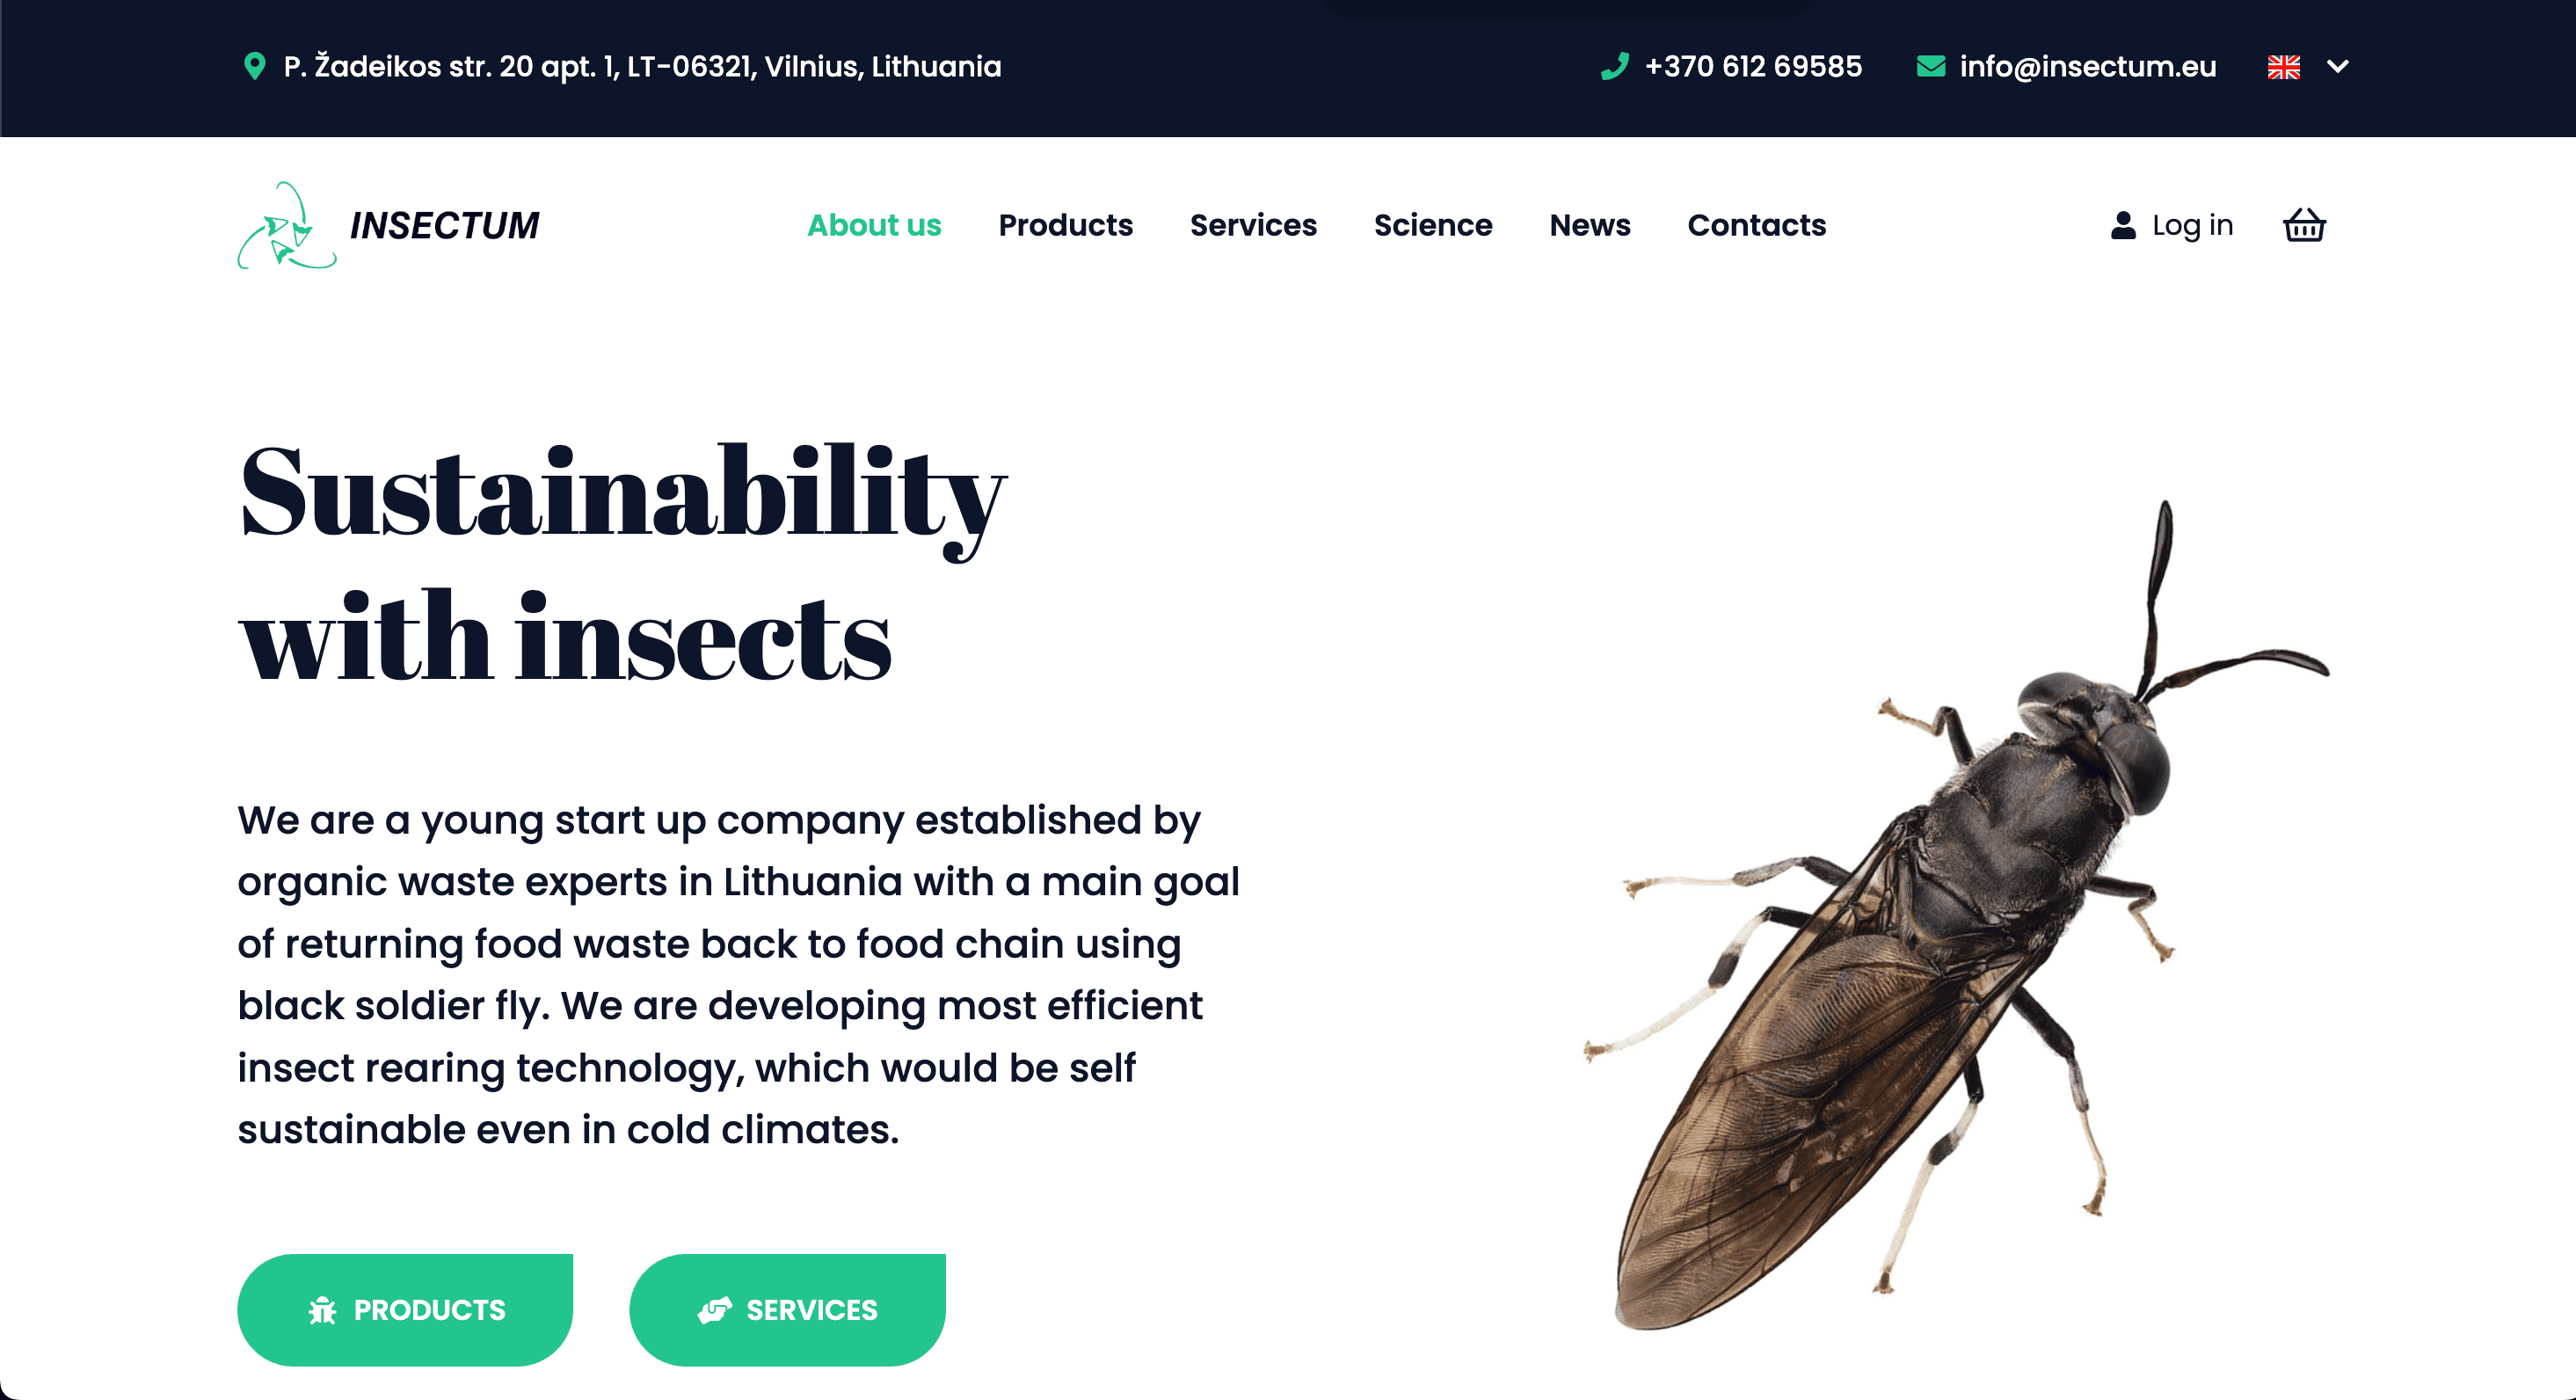The height and width of the screenshot is (1400, 2576).
Task: Select Science in the navigation bar
Action: 1433,225
